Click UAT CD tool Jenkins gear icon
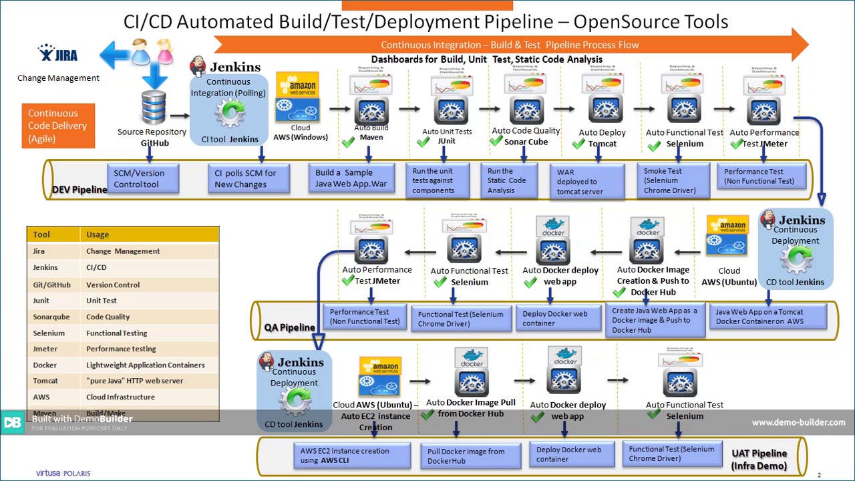The width and height of the screenshot is (855, 481). [x=295, y=402]
